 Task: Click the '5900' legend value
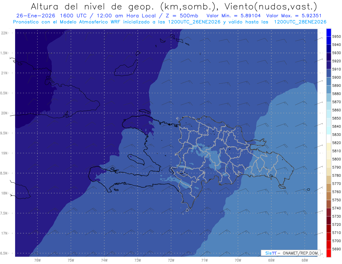coord(337,77)
